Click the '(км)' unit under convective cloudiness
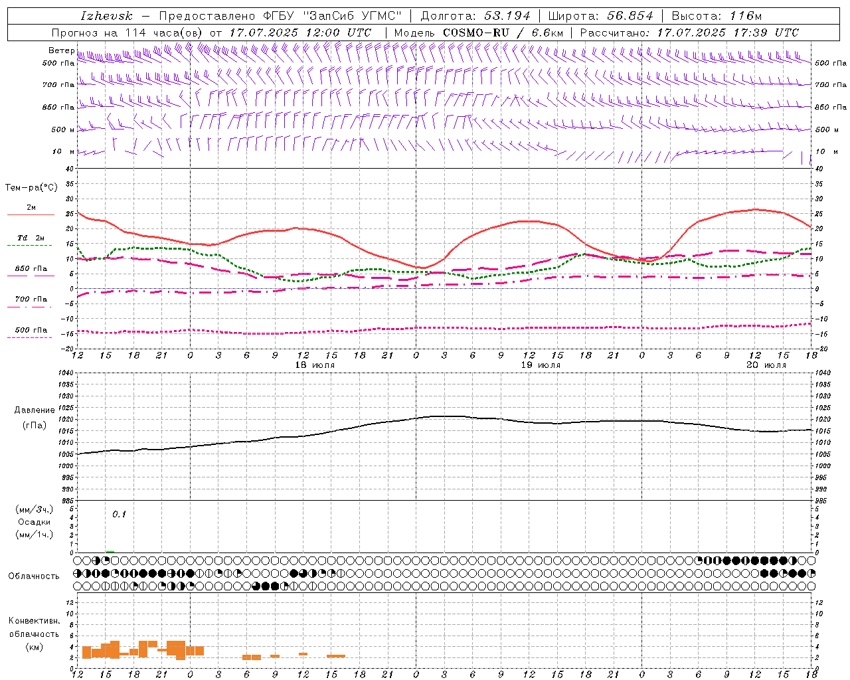The height and width of the screenshot is (680, 850). tap(34, 647)
